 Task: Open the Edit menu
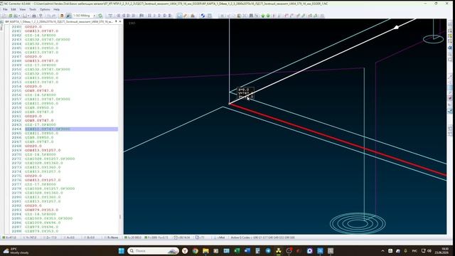point(14,9)
